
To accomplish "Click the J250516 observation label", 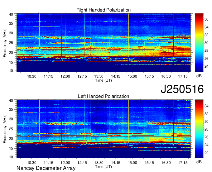I will [x=182, y=89].
